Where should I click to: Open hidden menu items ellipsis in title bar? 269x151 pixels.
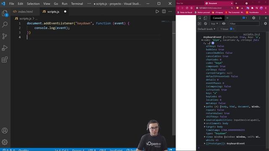[89, 4]
